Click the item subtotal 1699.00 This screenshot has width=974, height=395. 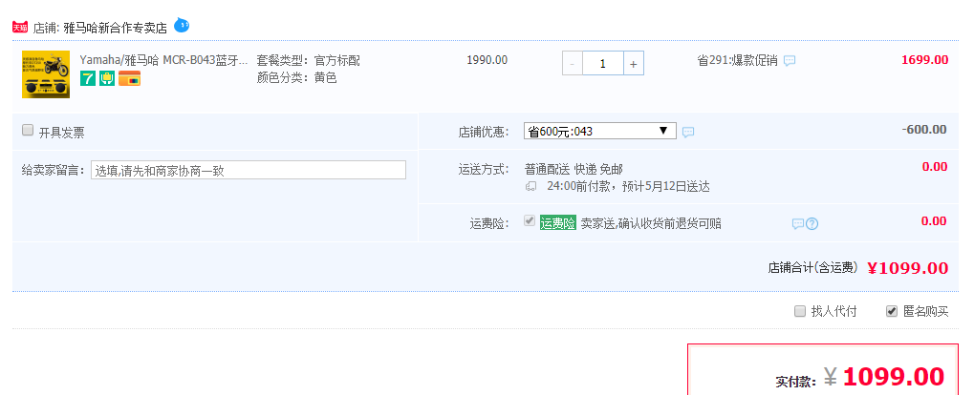[925, 60]
